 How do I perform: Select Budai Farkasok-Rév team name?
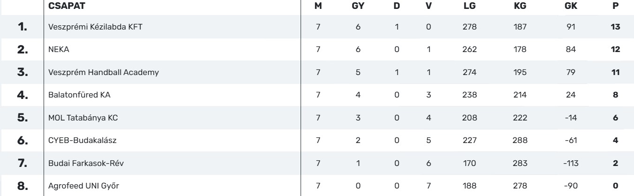[x=79, y=163]
